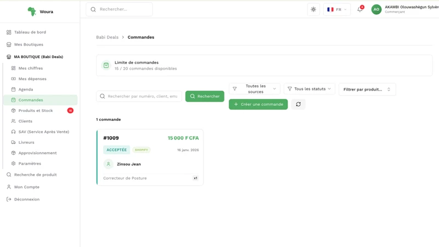Open order #1009 card

point(150,158)
